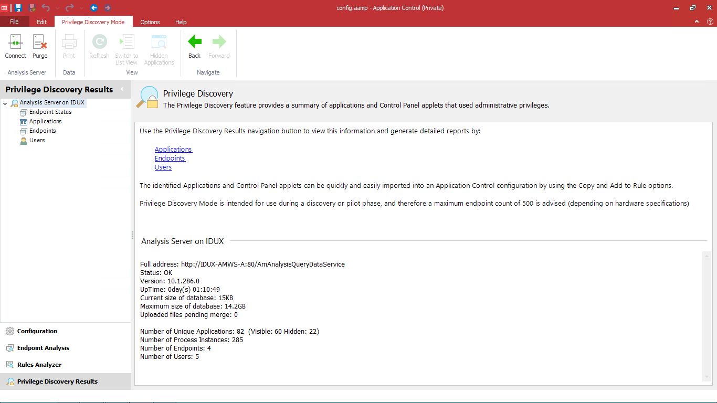Click the Number of Unique Applications line
717x403 pixels.
point(229,332)
